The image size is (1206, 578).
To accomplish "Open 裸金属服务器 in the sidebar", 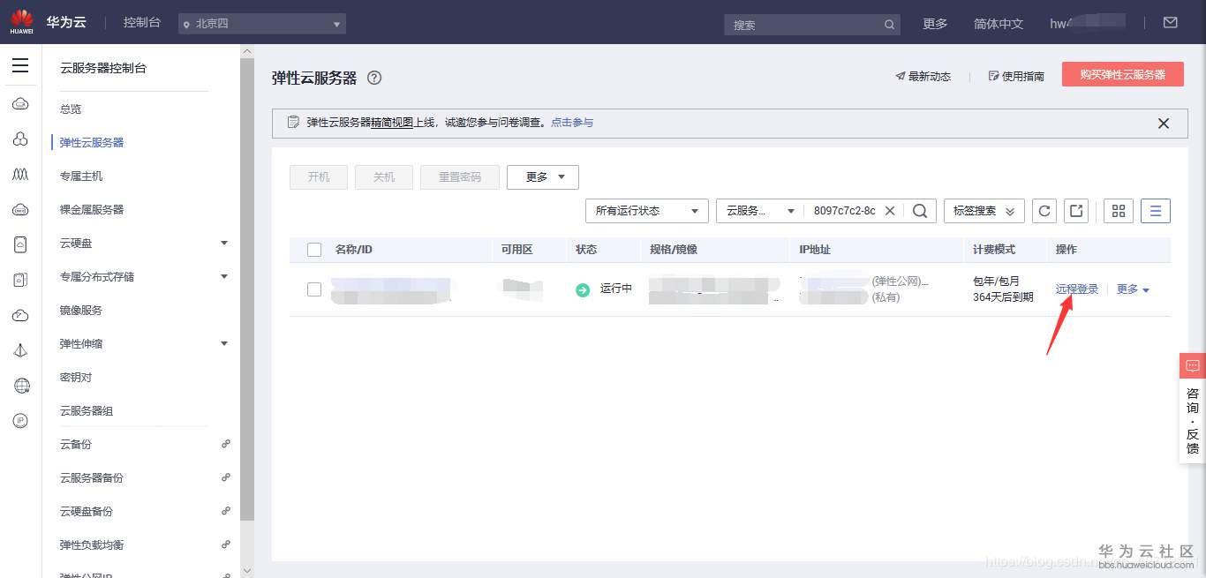I will pyautogui.click(x=92, y=210).
